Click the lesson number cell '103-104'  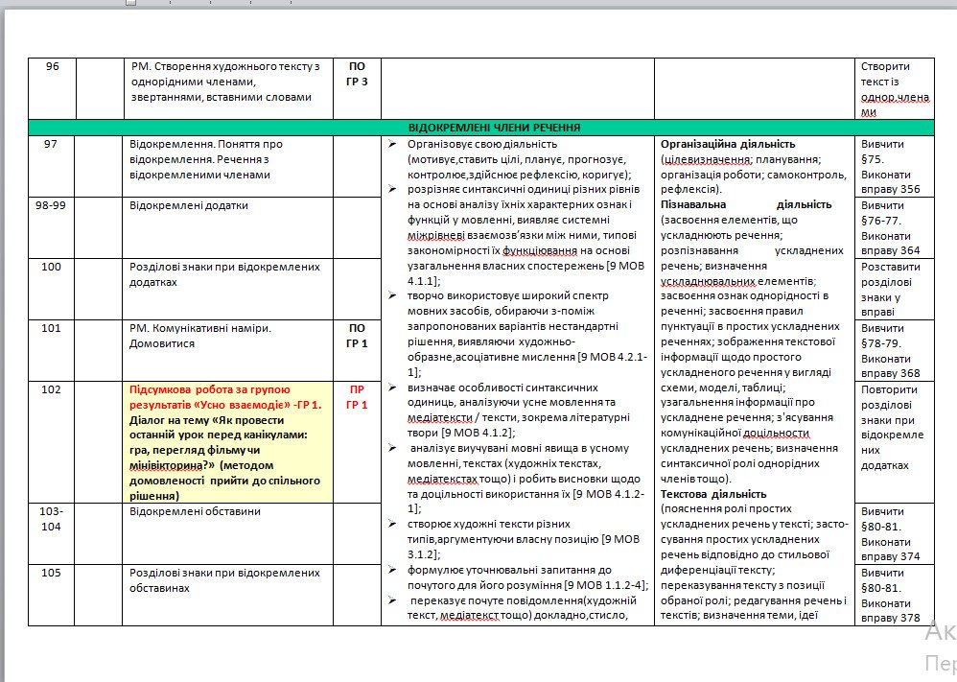tap(52, 519)
